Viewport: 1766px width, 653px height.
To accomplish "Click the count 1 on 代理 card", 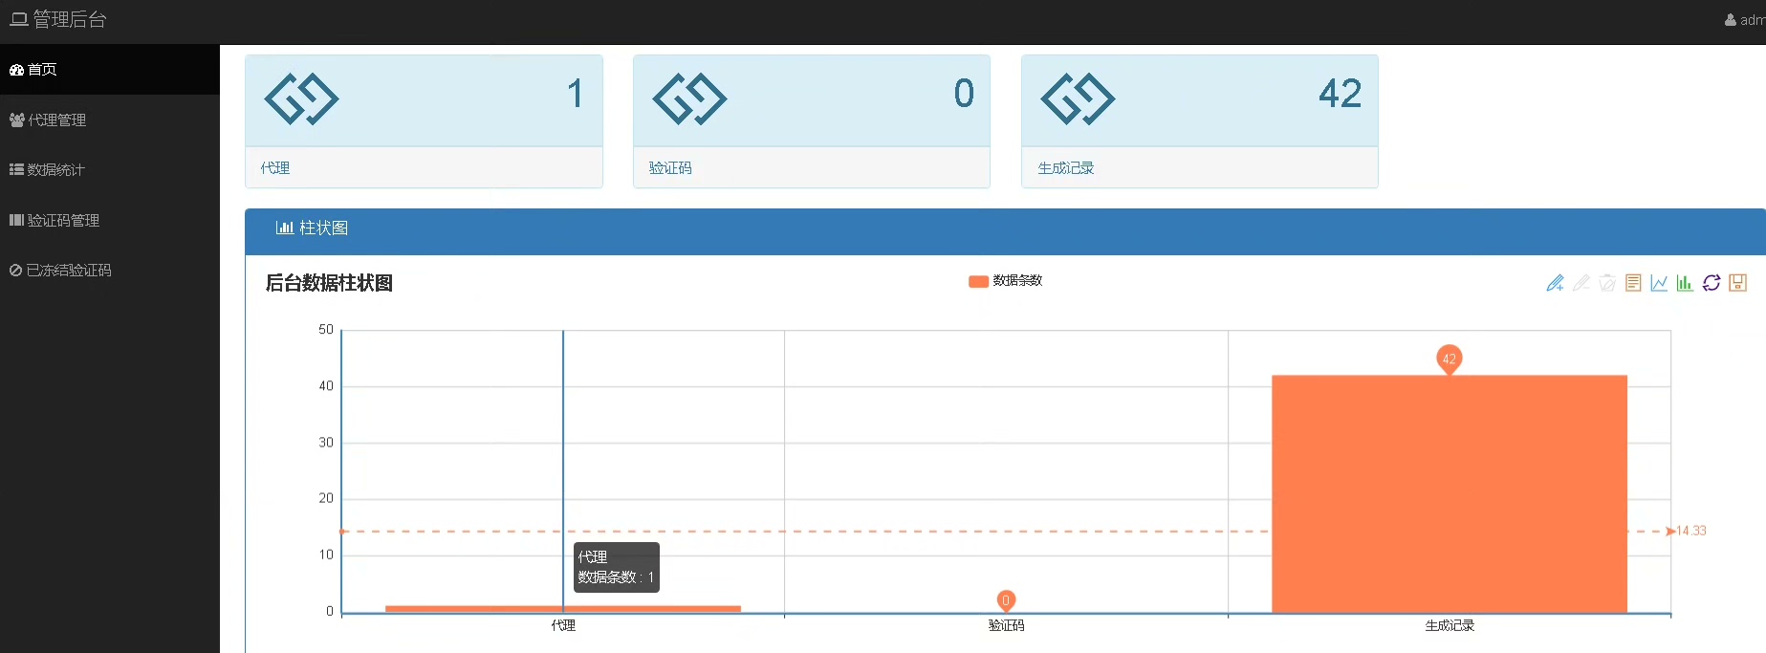I will (x=575, y=94).
